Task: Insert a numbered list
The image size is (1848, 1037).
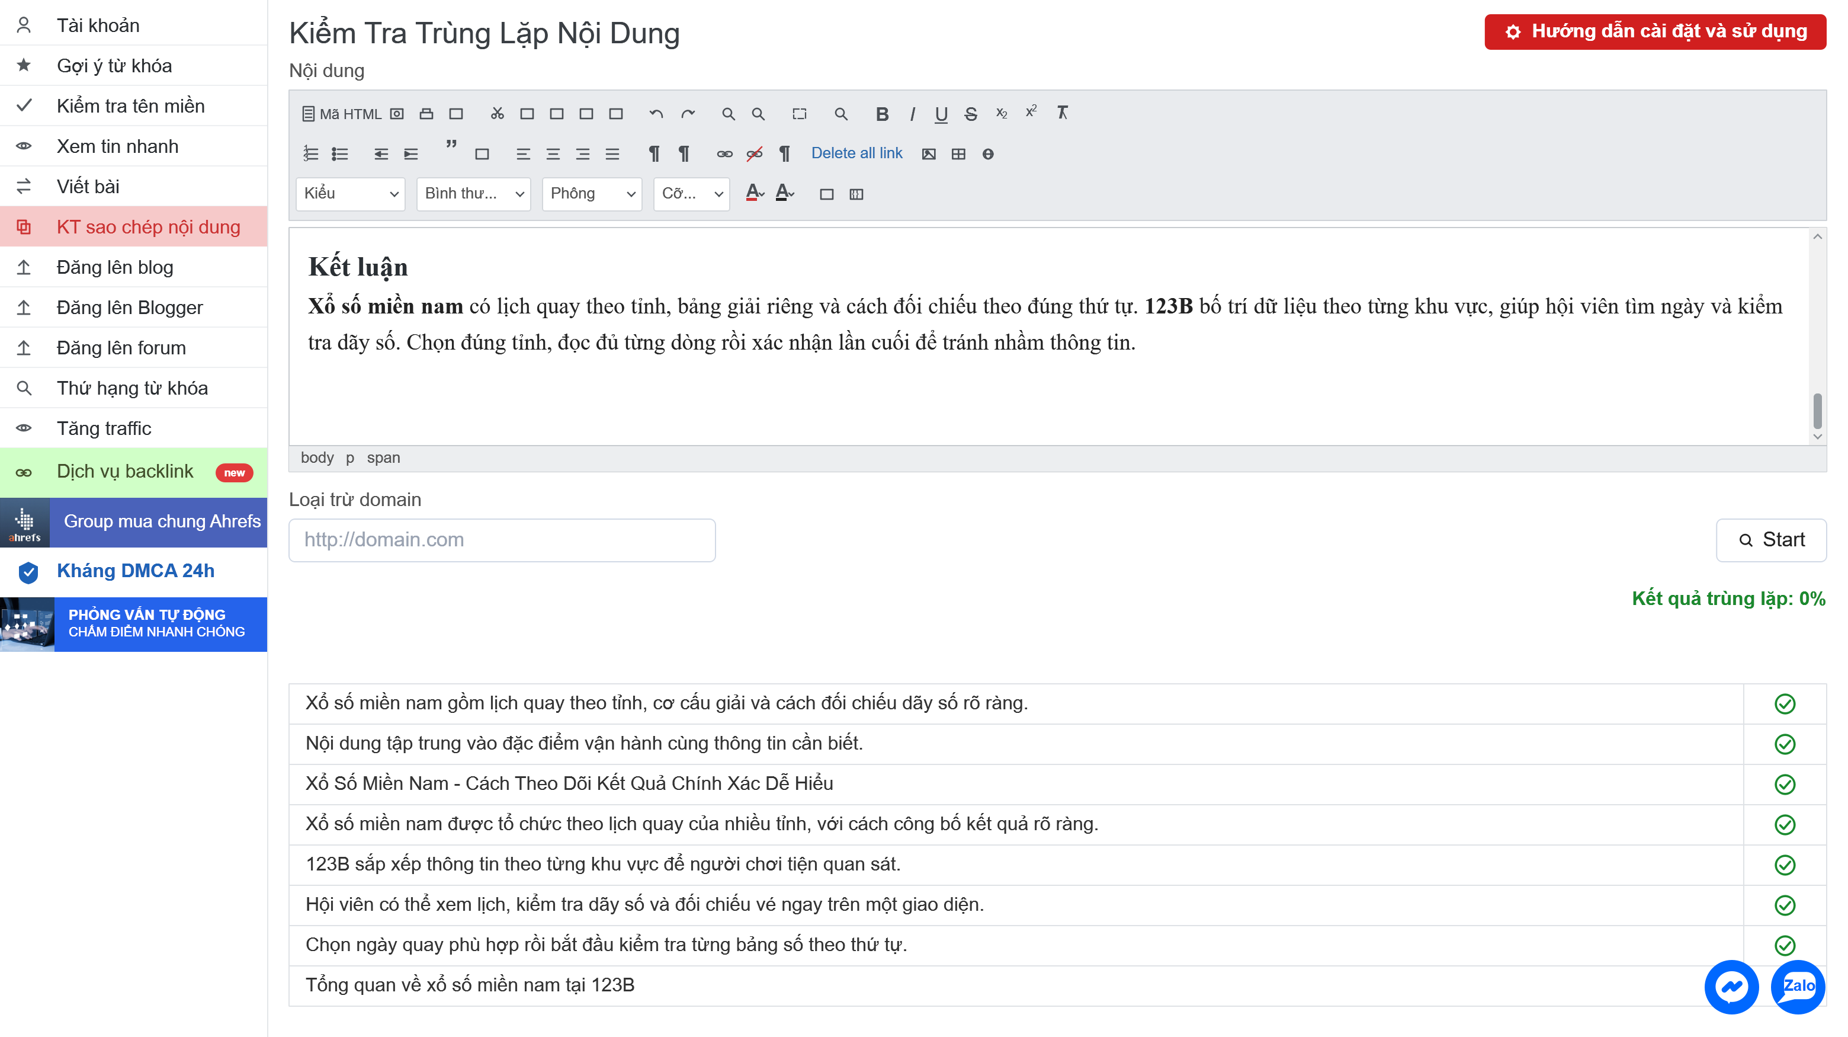Action: pos(310,153)
